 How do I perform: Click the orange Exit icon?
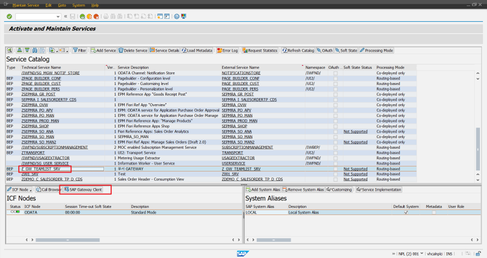point(89,17)
